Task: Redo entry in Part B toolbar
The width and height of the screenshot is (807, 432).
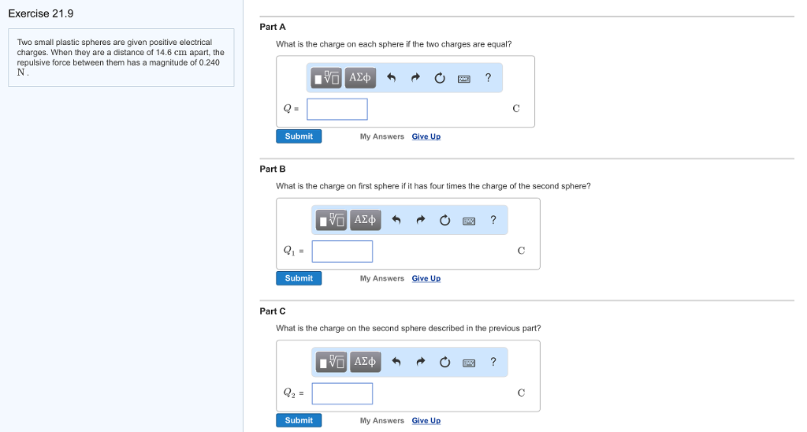Action: coord(421,220)
